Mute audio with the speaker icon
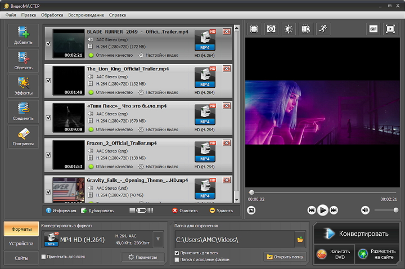Screen dimensions: 405x269 (365, 210)
